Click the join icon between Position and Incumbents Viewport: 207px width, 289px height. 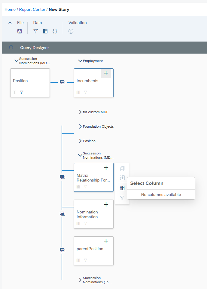[62, 82]
